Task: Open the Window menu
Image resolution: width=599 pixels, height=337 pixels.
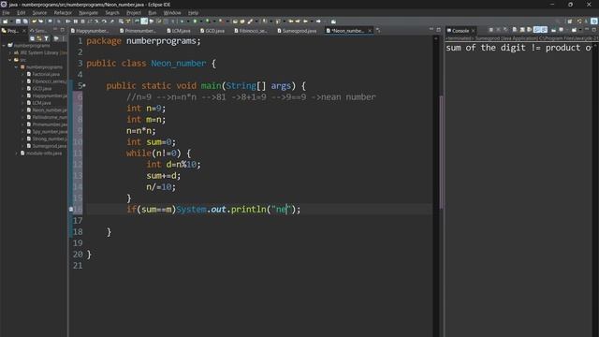Action: point(172,12)
